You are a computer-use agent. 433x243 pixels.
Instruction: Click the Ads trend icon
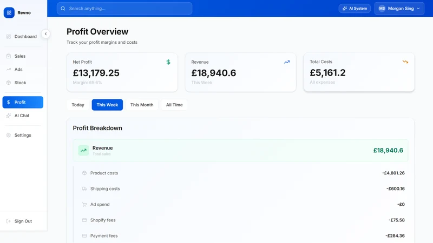click(9, 70)
